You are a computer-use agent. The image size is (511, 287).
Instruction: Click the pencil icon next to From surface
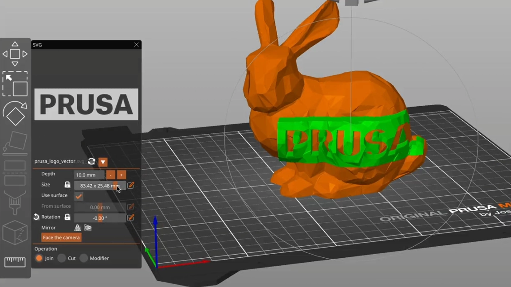pyautogui.click(x=131, y=207)
